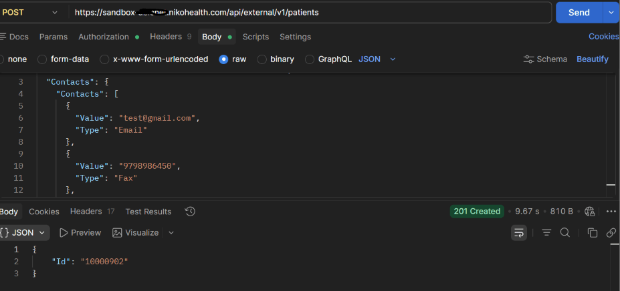Click the "Id" key in response

[x=60, y=262]
